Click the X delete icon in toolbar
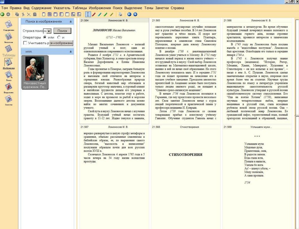Viewport: 299px width, 229px height. (x=29, y=14)
